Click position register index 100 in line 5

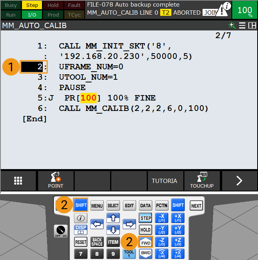point(89,98)
